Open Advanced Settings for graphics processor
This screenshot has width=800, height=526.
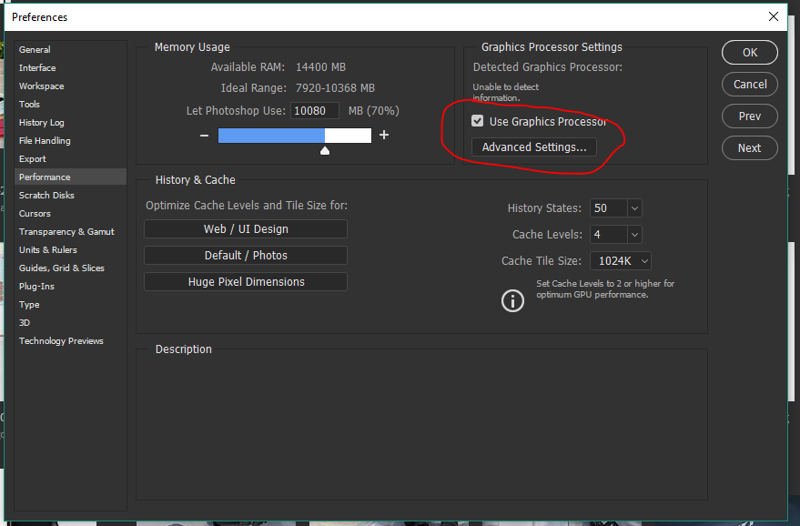[x=533, y=147]
